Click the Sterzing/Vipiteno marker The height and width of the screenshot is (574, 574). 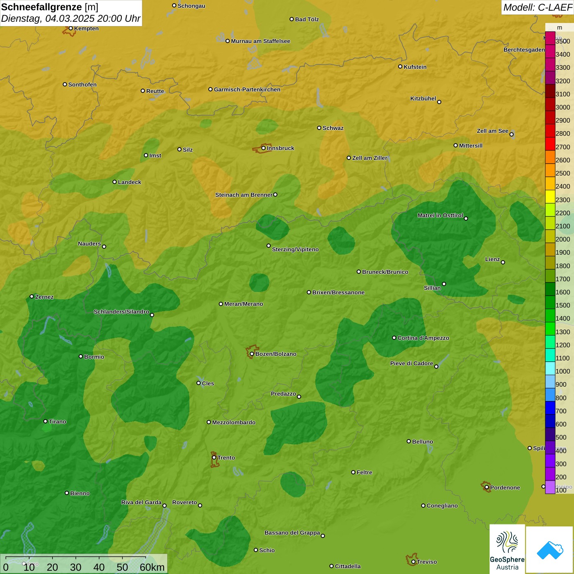269,246
